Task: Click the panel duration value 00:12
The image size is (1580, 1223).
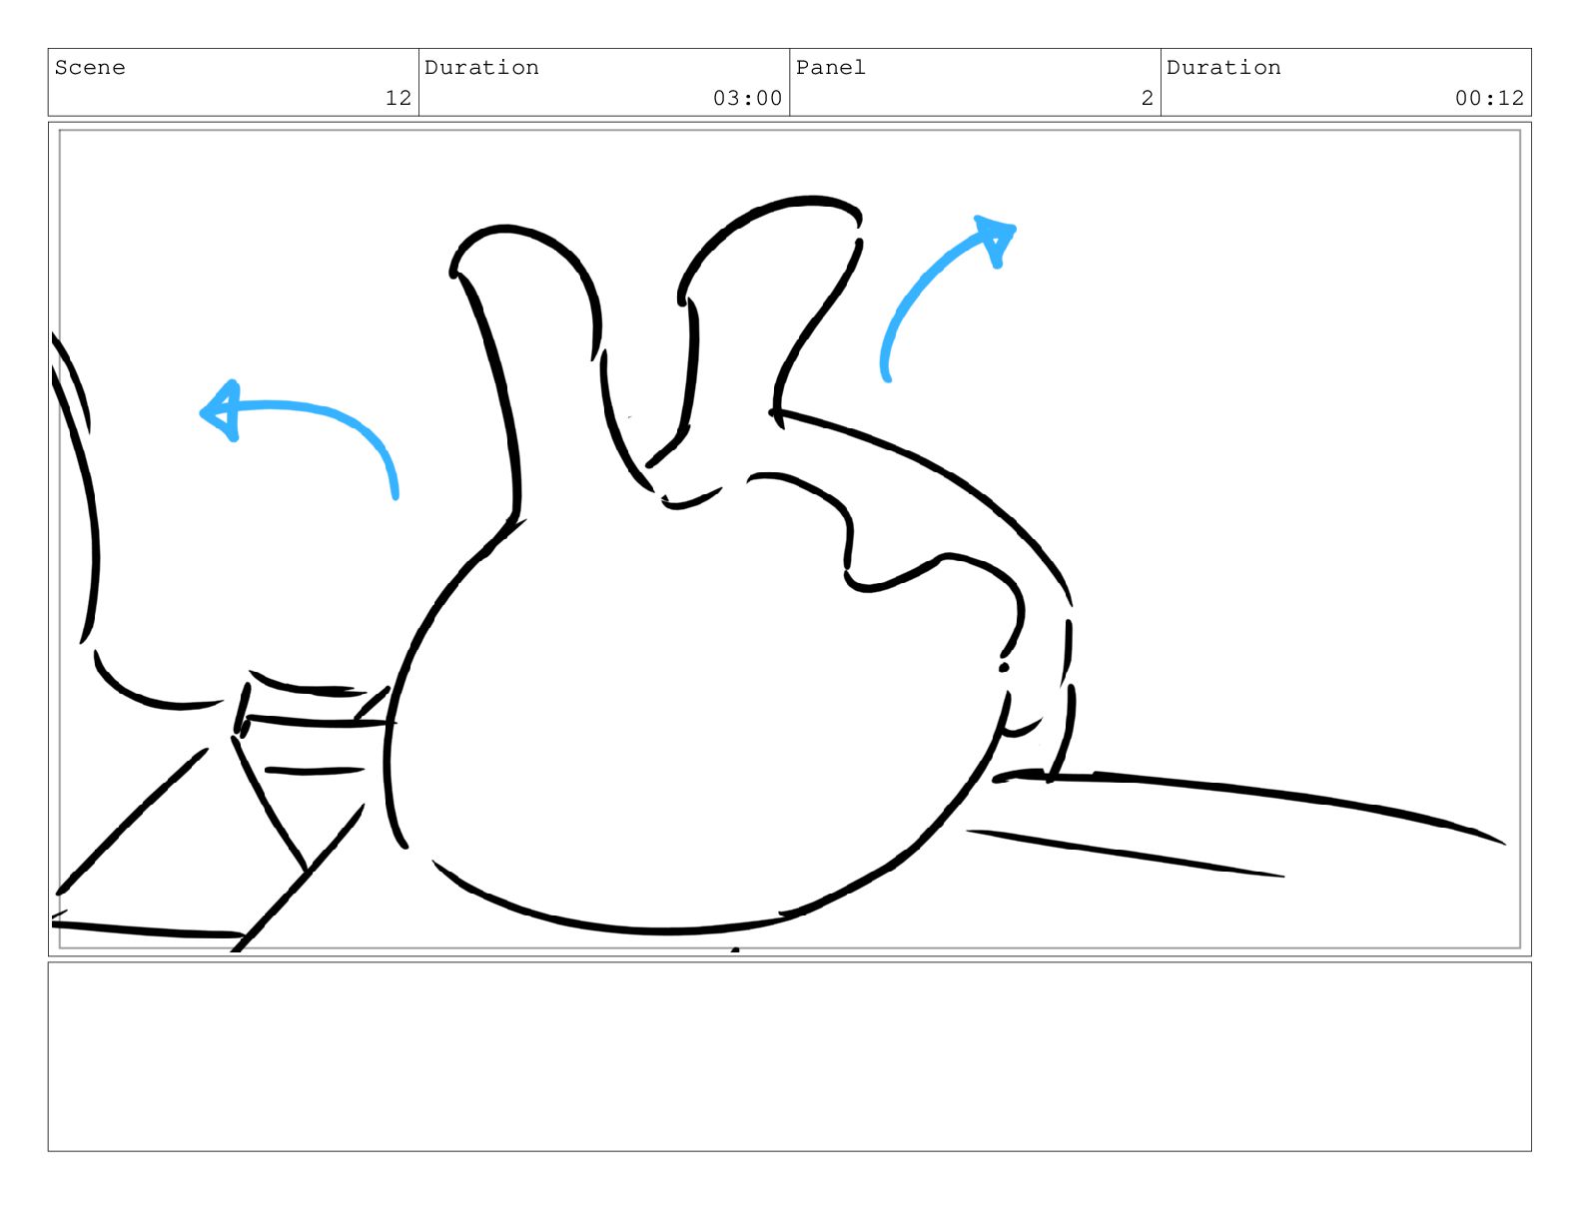Action: click(x=1489, y=98)
